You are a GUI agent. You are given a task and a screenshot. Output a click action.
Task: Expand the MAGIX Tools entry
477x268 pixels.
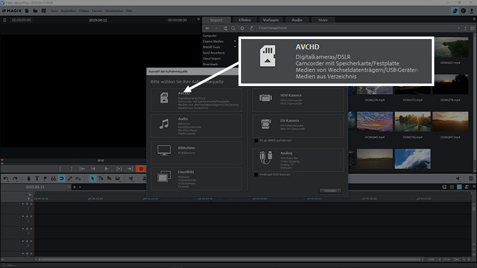pos(235,47)
